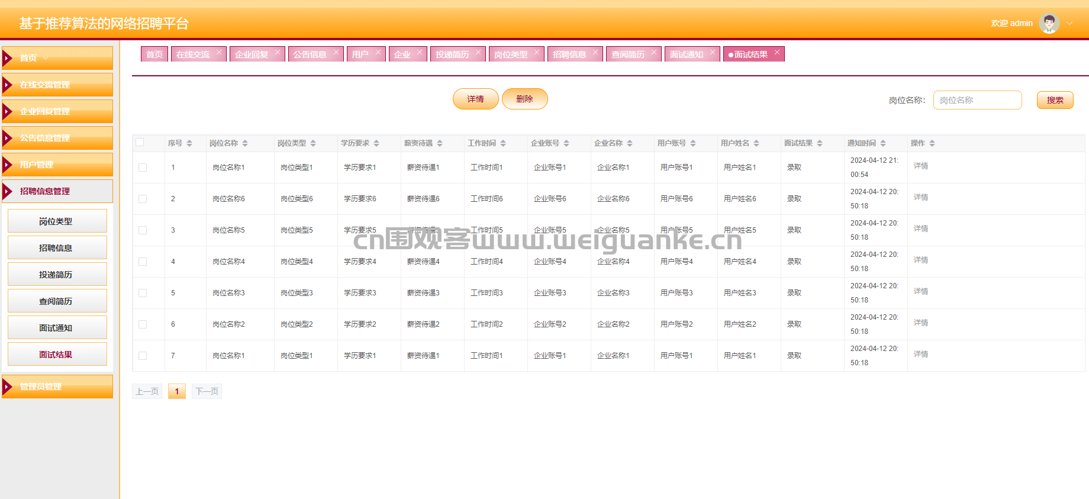Screen dimensions: 1089x499
Task: Click the 搜索 button
Action: [x=1055, y=100]
